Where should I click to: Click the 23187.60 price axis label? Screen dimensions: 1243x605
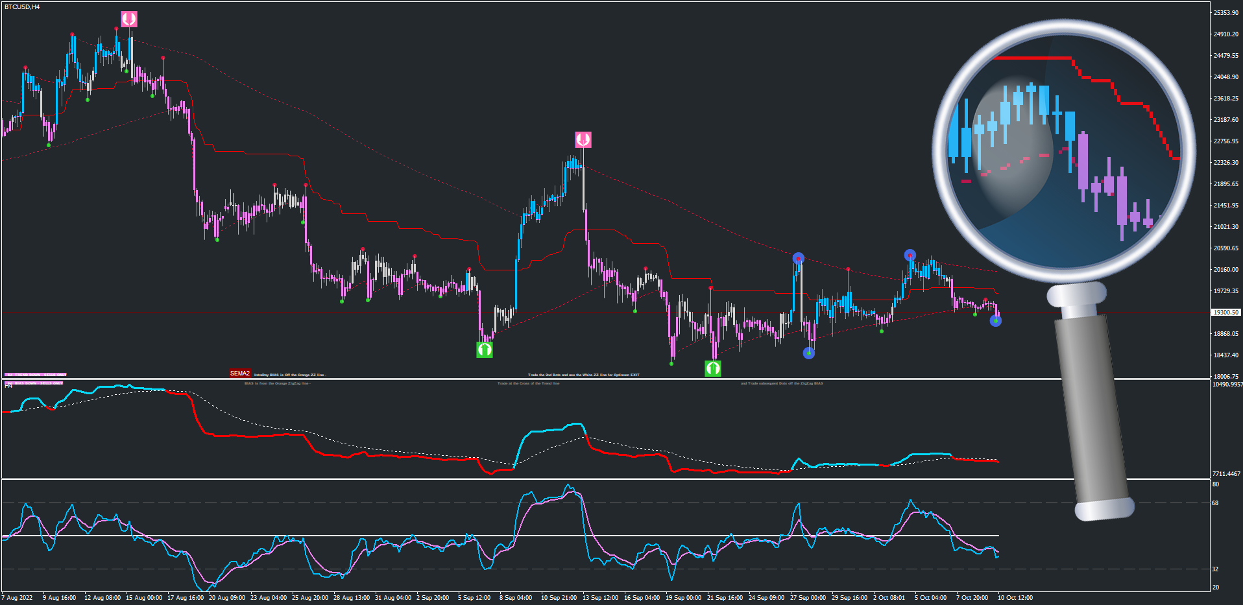click(x=1226, y=120)
